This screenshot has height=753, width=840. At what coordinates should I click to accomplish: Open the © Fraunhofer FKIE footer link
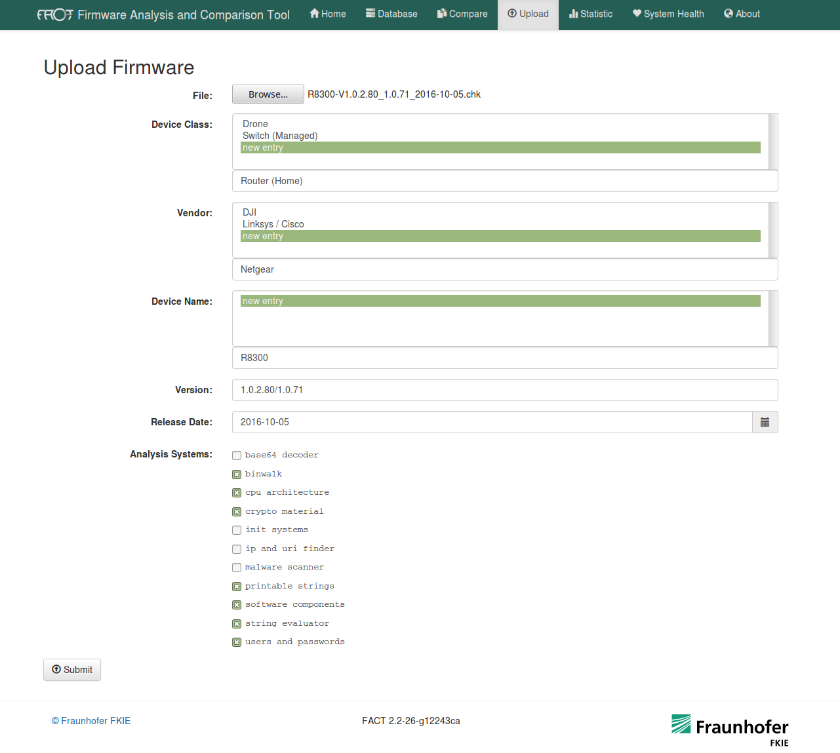pos(91,721)
